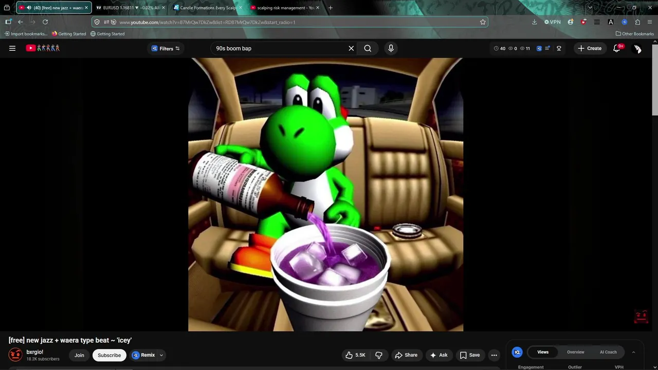Open YouTube notifications bell
This screenshot has width=658, height=370.
[616, 48]
